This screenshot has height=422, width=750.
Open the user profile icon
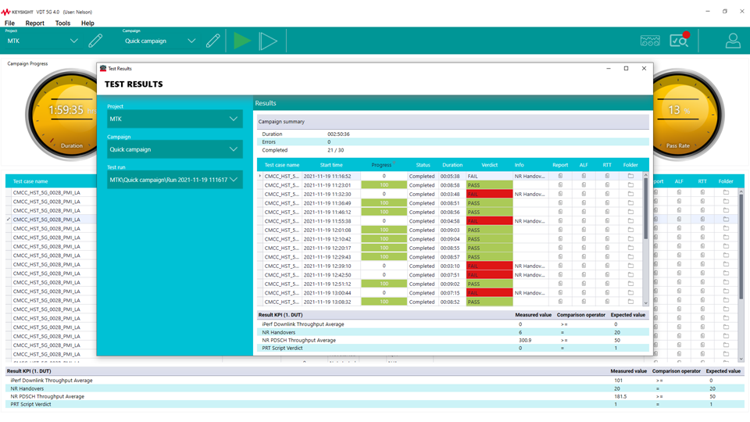point(732,41)
